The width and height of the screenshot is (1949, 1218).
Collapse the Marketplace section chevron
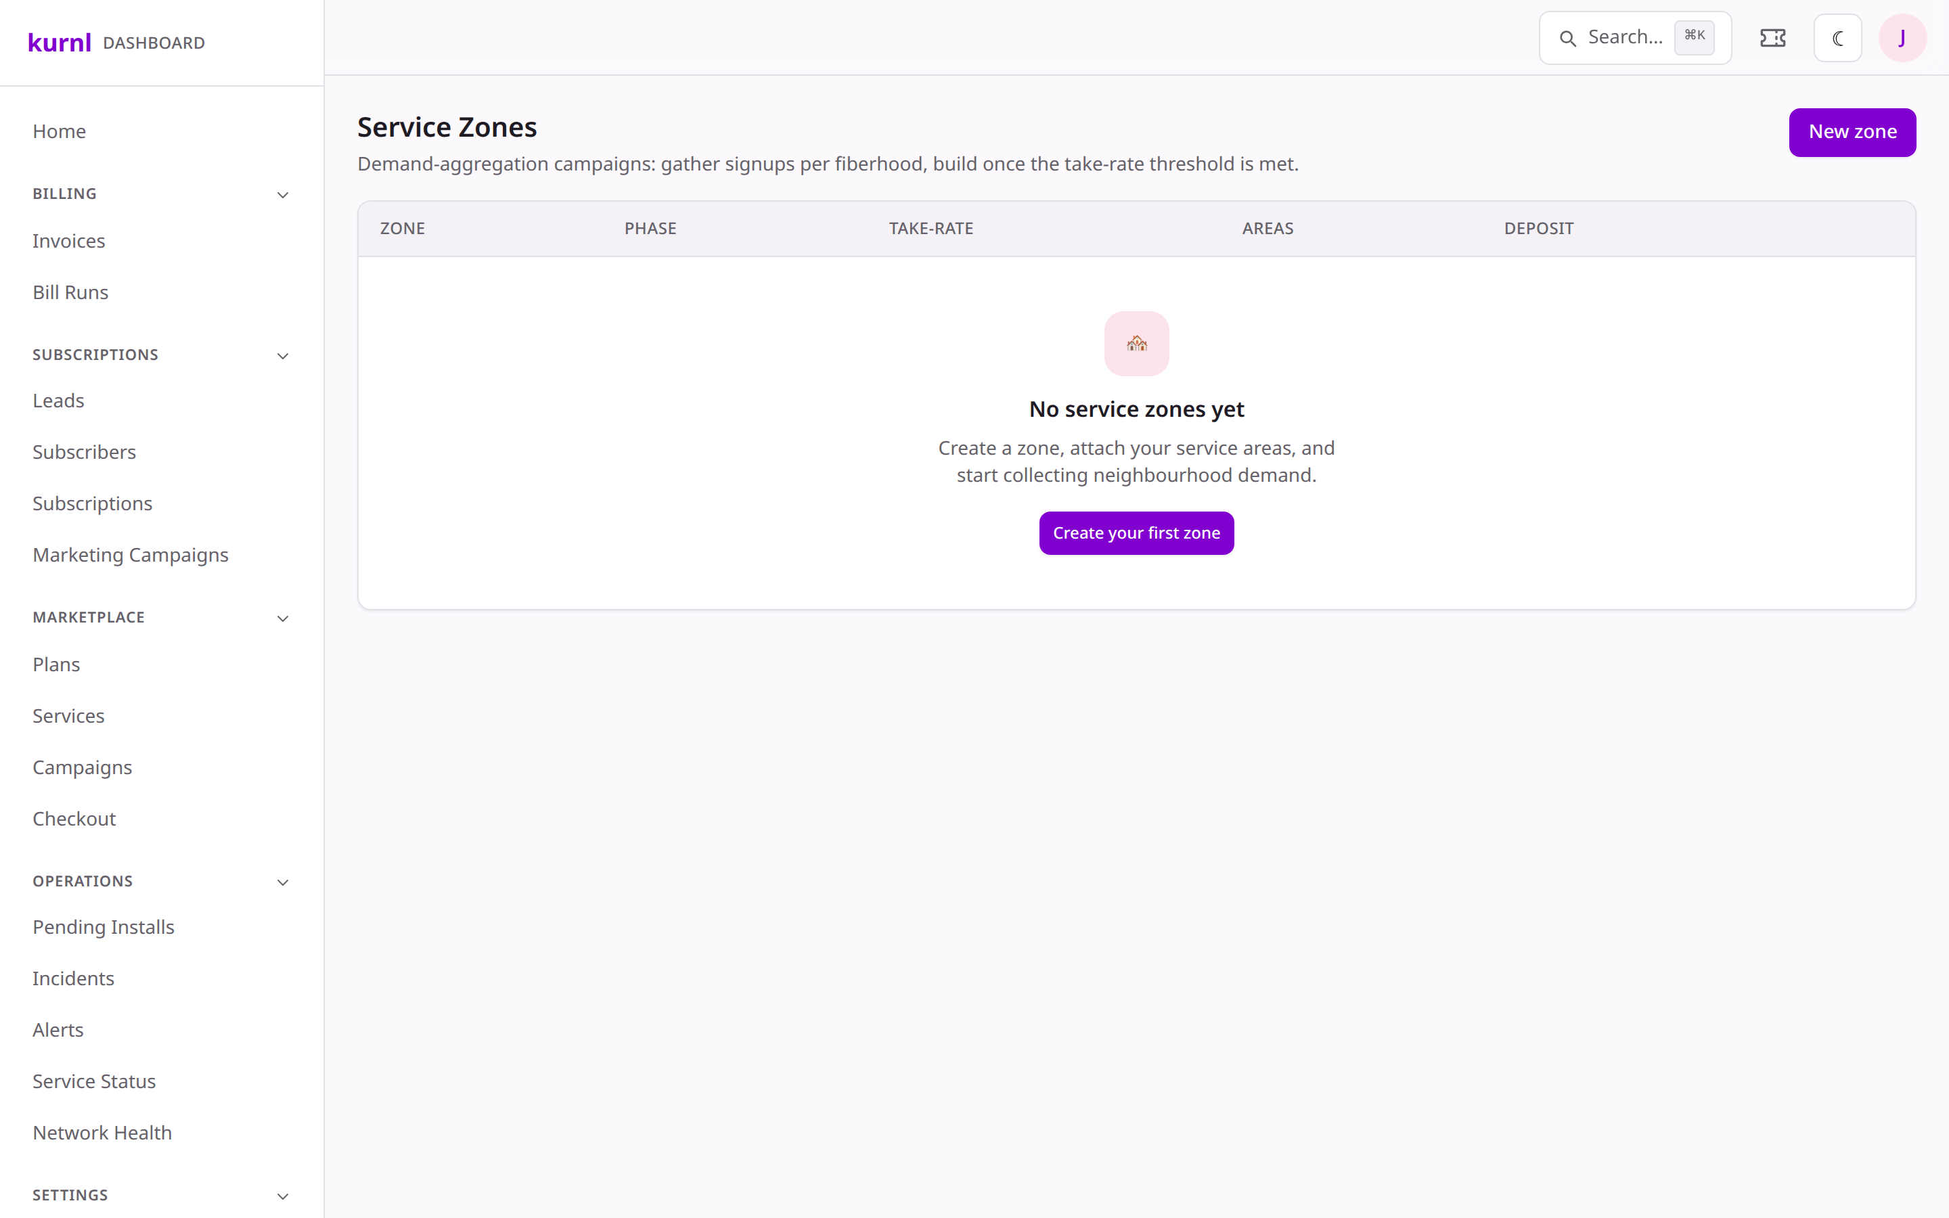[283, 618]
